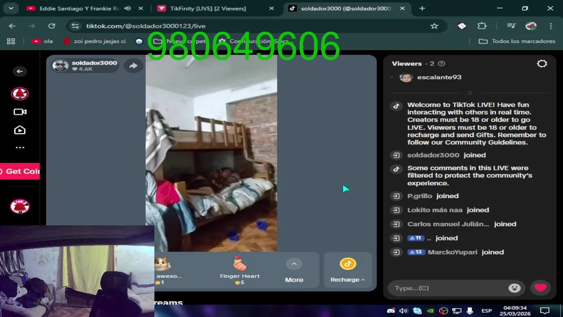Send the awesome cat gift
Image resolution: width=563 pixels, height=317 pixels.
click(x=168, y=270)
